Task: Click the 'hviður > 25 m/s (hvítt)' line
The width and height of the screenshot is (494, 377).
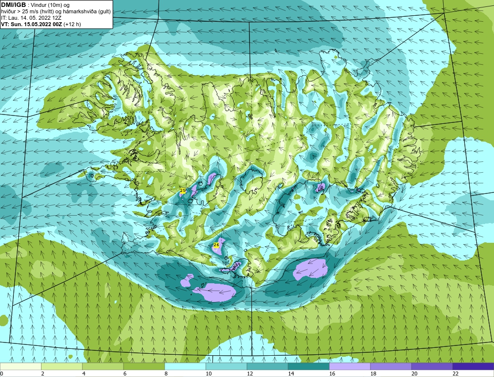Action: coord(27,12)
